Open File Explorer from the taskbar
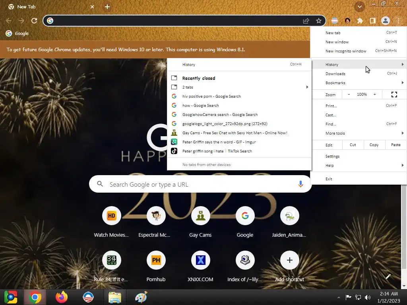The height and width of the screenshot is (305, 407). click(x=115, y=297)
